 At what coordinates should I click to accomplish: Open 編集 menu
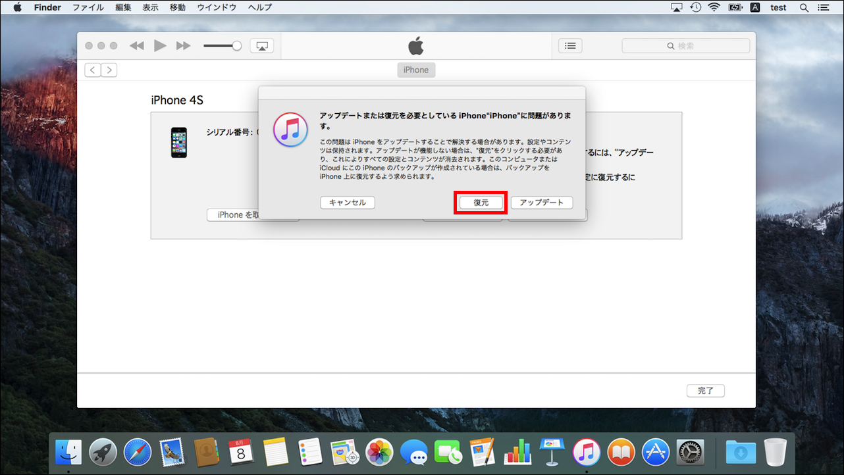pos(123,8)
